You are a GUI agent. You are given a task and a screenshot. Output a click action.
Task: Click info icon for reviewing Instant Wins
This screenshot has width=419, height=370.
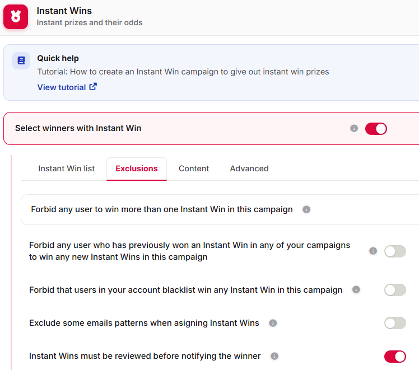[274, 356]
